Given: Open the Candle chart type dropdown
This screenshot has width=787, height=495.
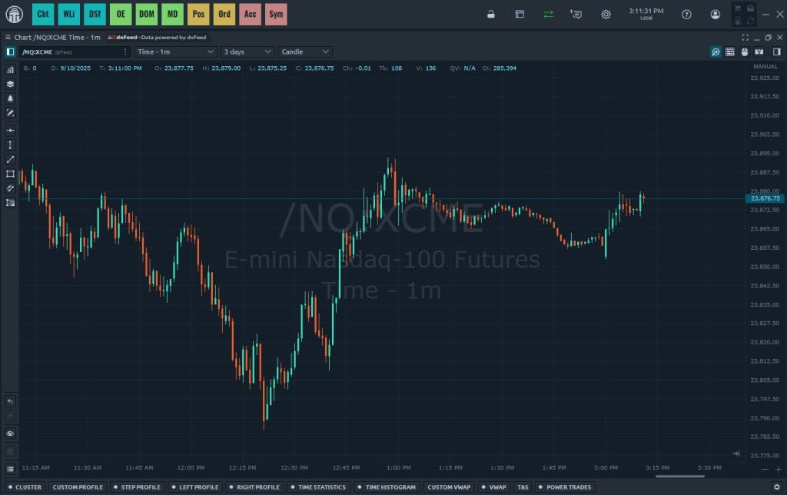Looking at the screenshot, I should click(304, 51).
